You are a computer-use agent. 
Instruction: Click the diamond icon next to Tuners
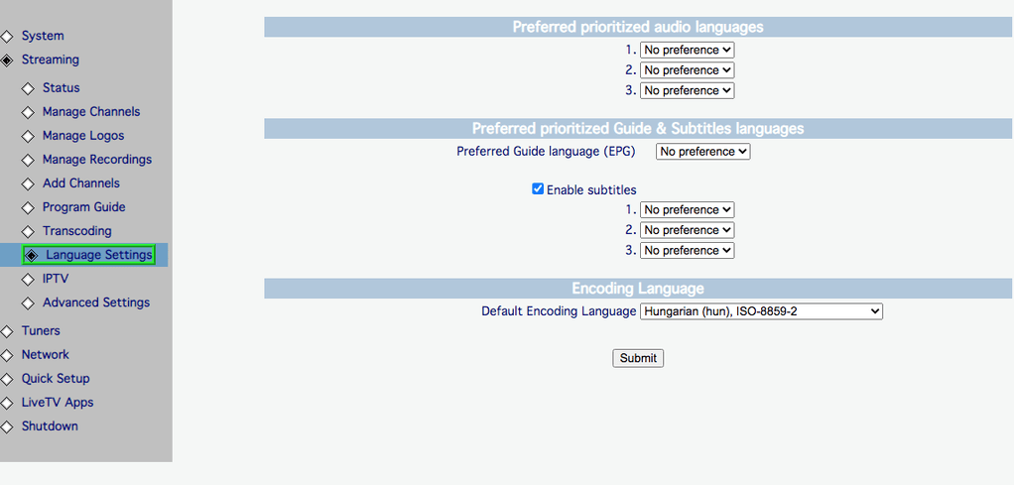point(7,331)
